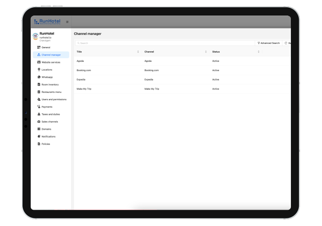This screenshot has height=226, width=322.
Task: Click the Payments icon
Action: (x=39, y=107)
